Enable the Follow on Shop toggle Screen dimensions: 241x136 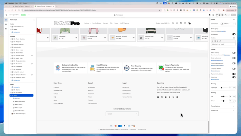click(x=234, y=53)
